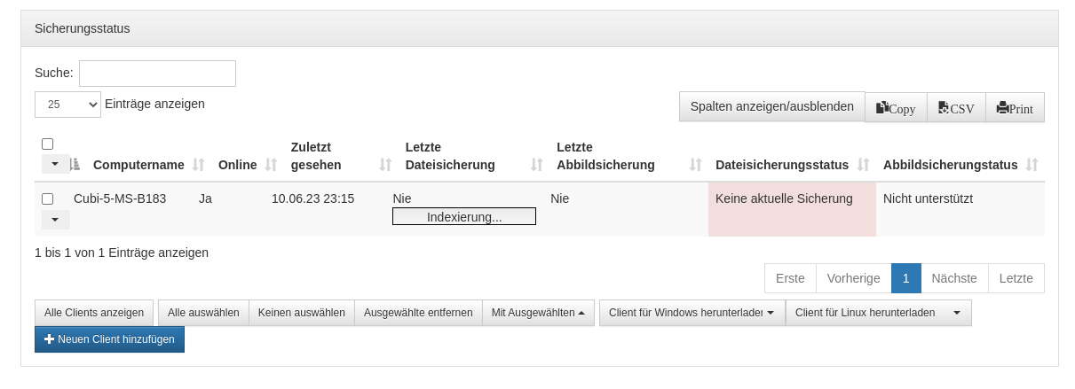Focus the Suche search field
The height and width of the screenshot is (389, 1075).
[157, 74]
